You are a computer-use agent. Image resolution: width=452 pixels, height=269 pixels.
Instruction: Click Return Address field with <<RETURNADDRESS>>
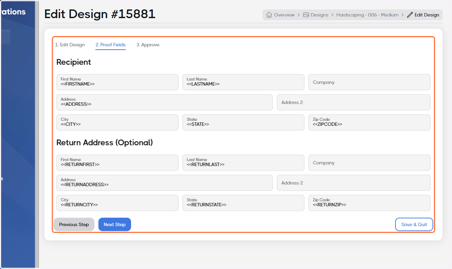coord(165,183)
